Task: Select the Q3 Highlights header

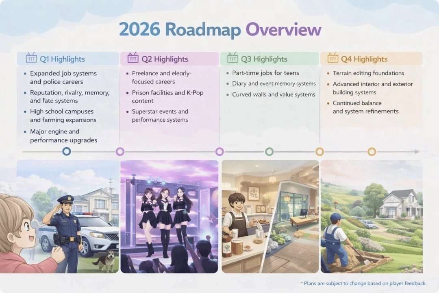Action: pyautogui.click(x=264, y=59)
